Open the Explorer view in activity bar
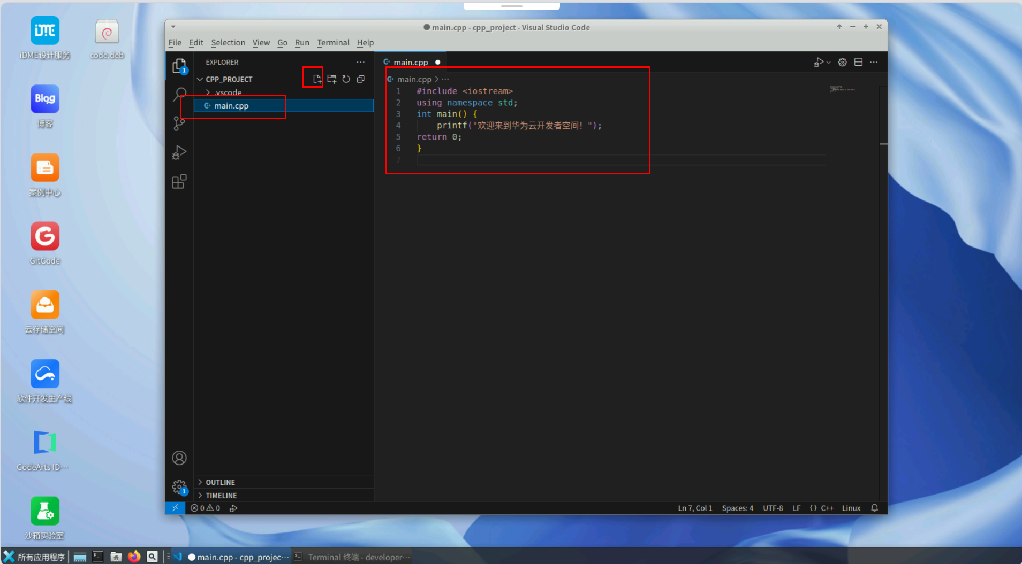 (x=179, y=66)
